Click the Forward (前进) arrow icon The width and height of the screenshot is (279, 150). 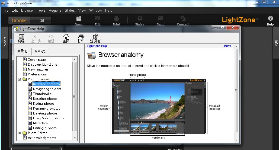click(51, 36)
